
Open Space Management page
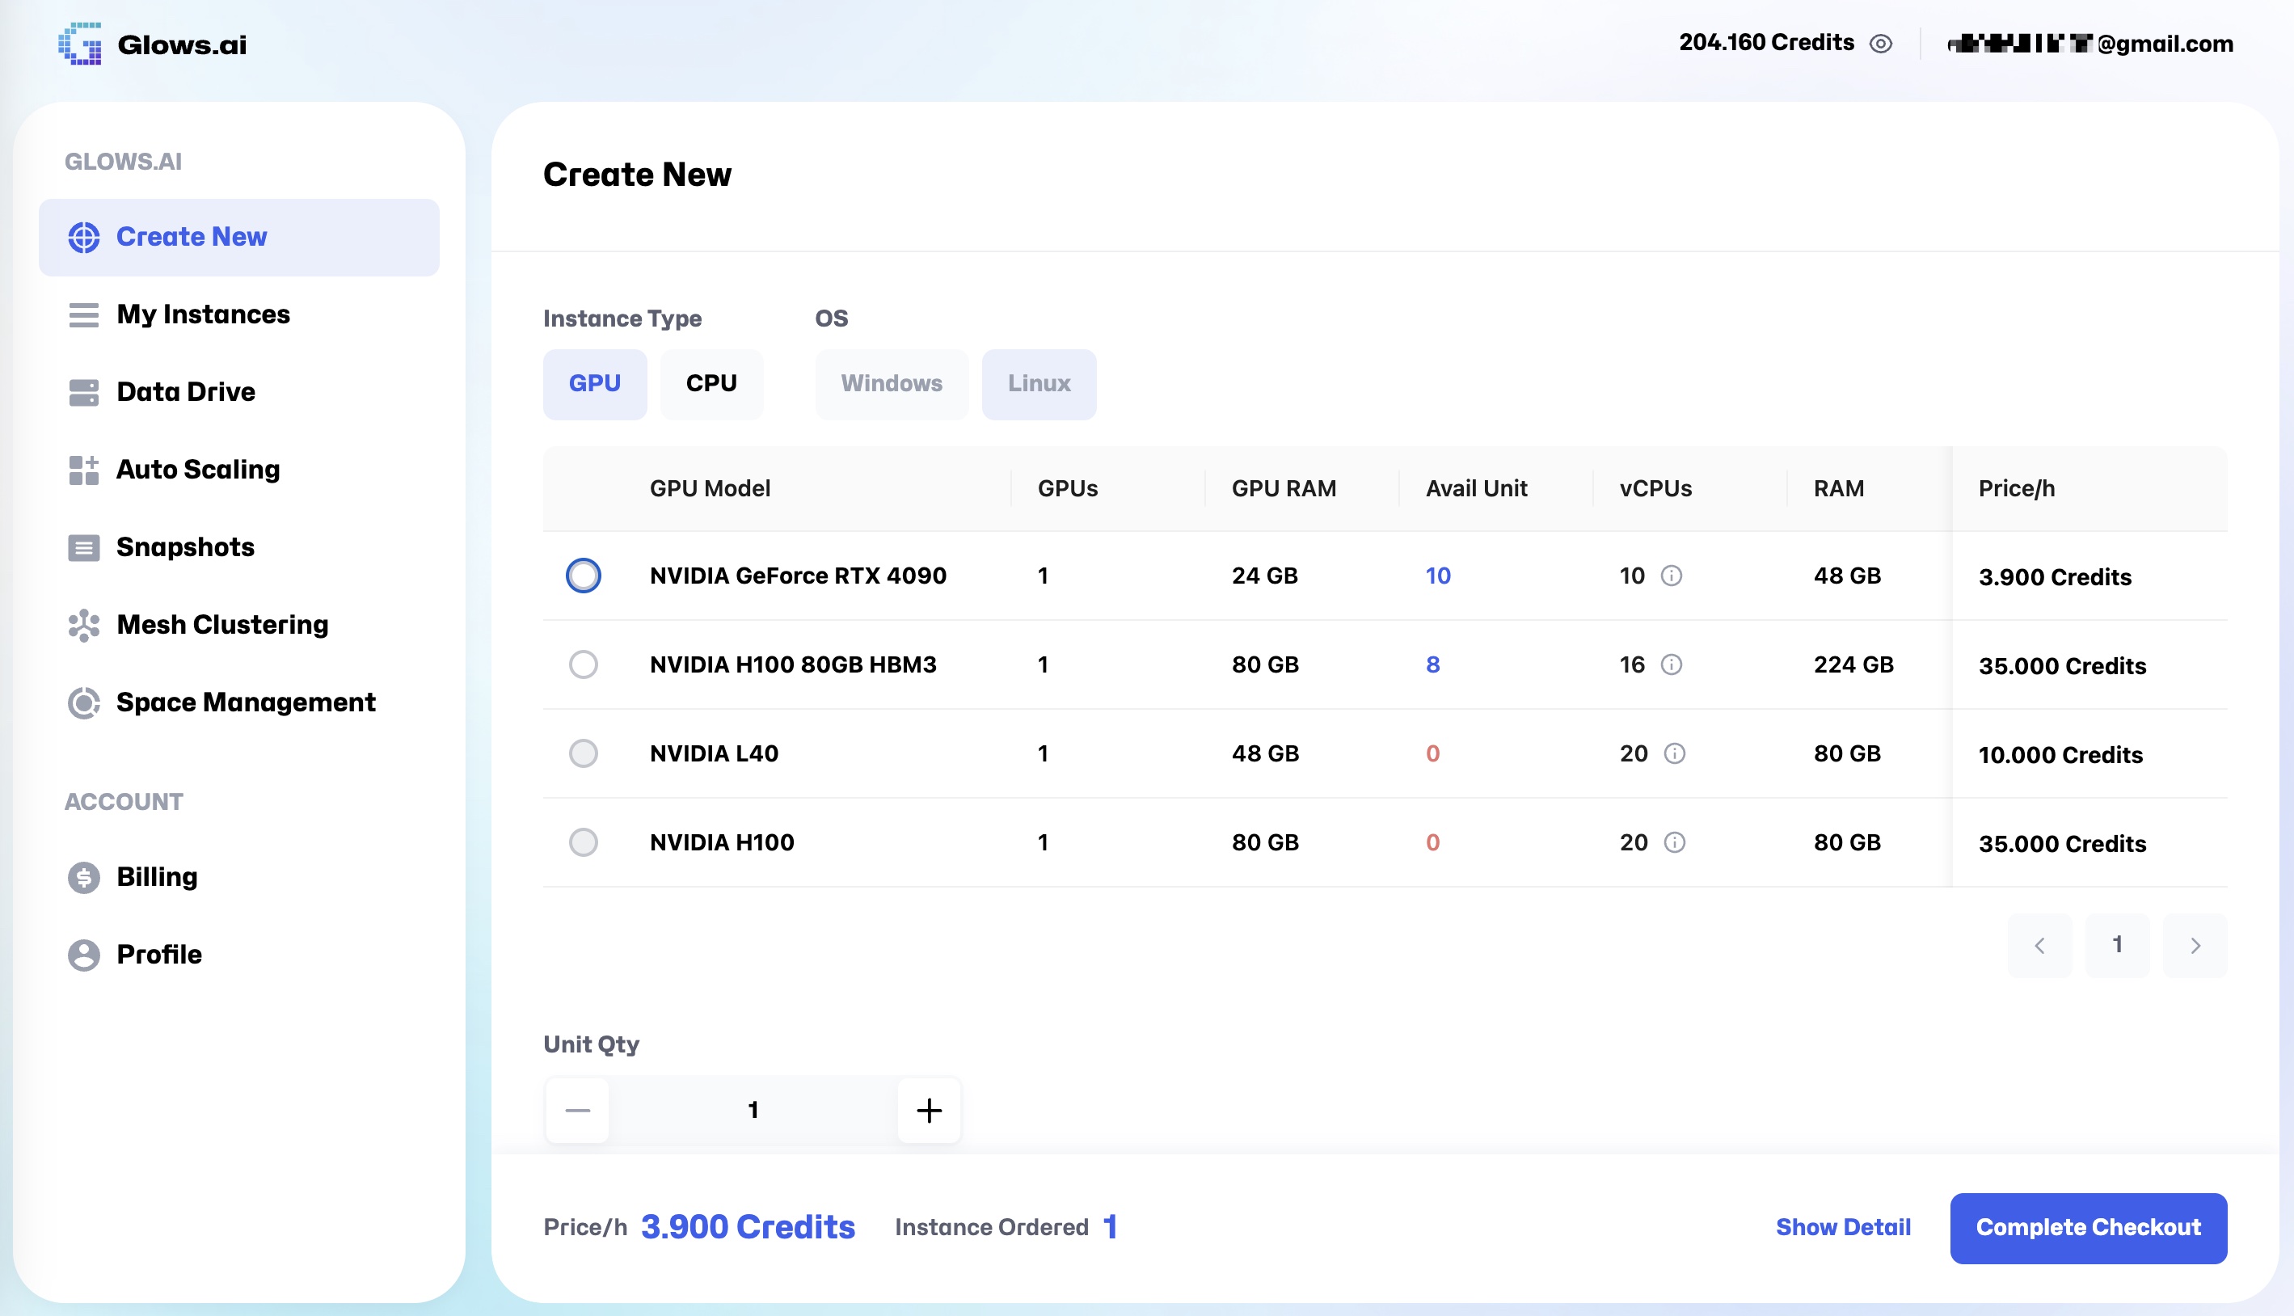pos(245,702)
